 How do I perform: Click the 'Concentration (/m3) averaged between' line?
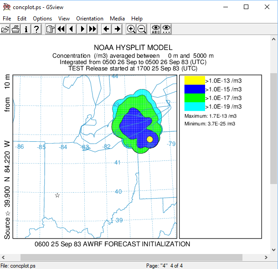click(133, 56)
